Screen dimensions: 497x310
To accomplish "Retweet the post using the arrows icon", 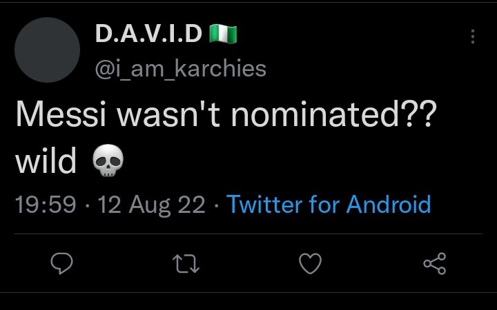I will (186, 264).
